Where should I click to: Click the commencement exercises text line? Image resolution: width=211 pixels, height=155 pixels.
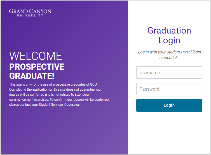(59, 100)
